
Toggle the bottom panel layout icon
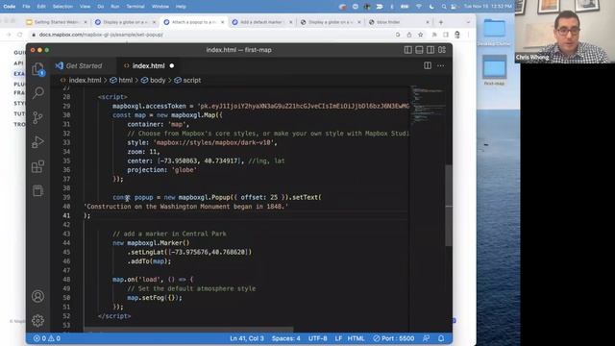coord(419,50)
